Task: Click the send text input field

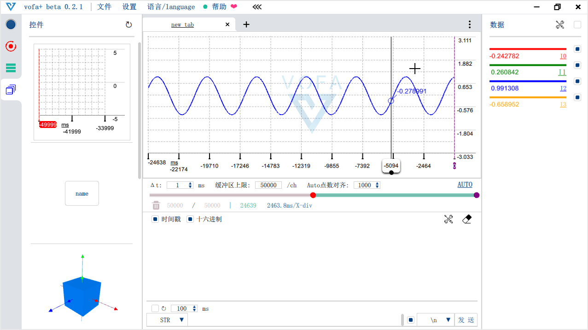Action: click(294, 320)
